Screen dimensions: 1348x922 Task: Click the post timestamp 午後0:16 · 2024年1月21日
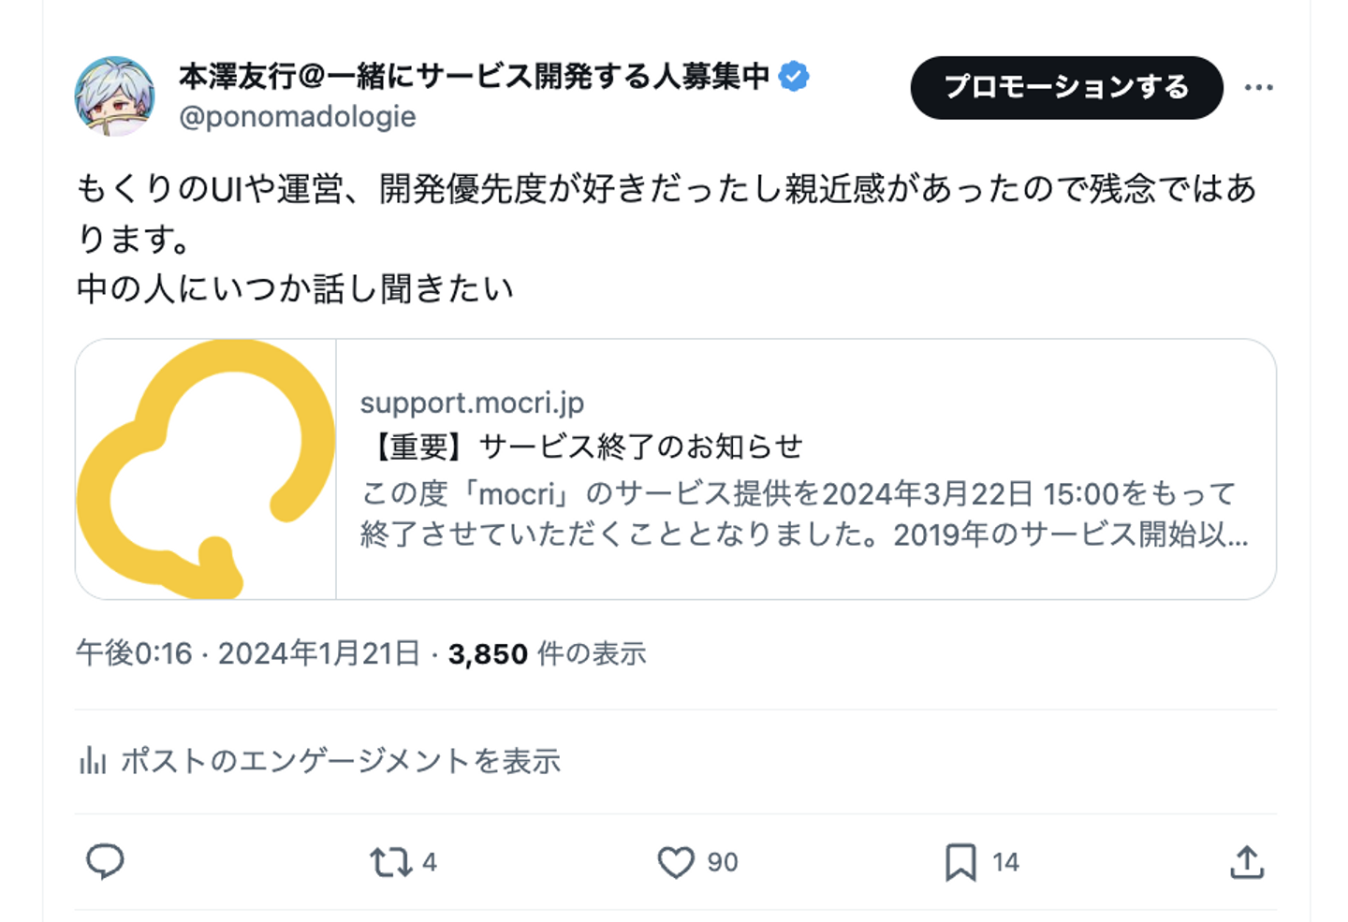(x=248, y=653)
